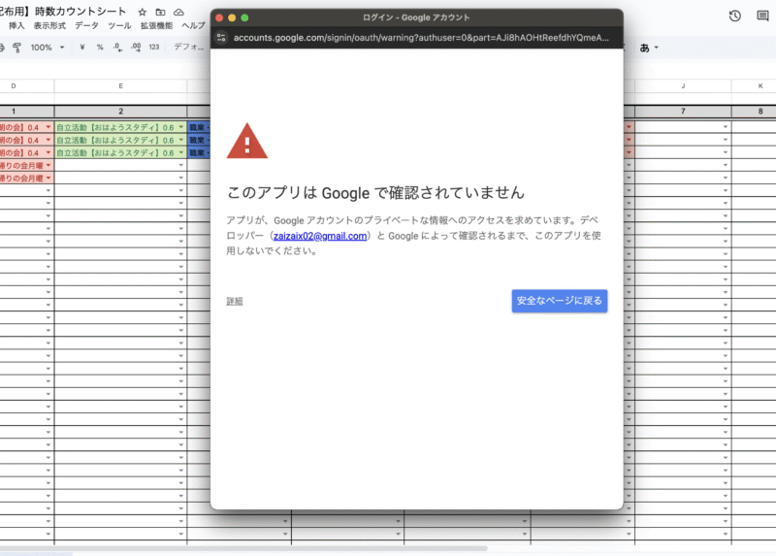Open the データ menu
Viewport: 776px width, 556px height.
(86, 26)
